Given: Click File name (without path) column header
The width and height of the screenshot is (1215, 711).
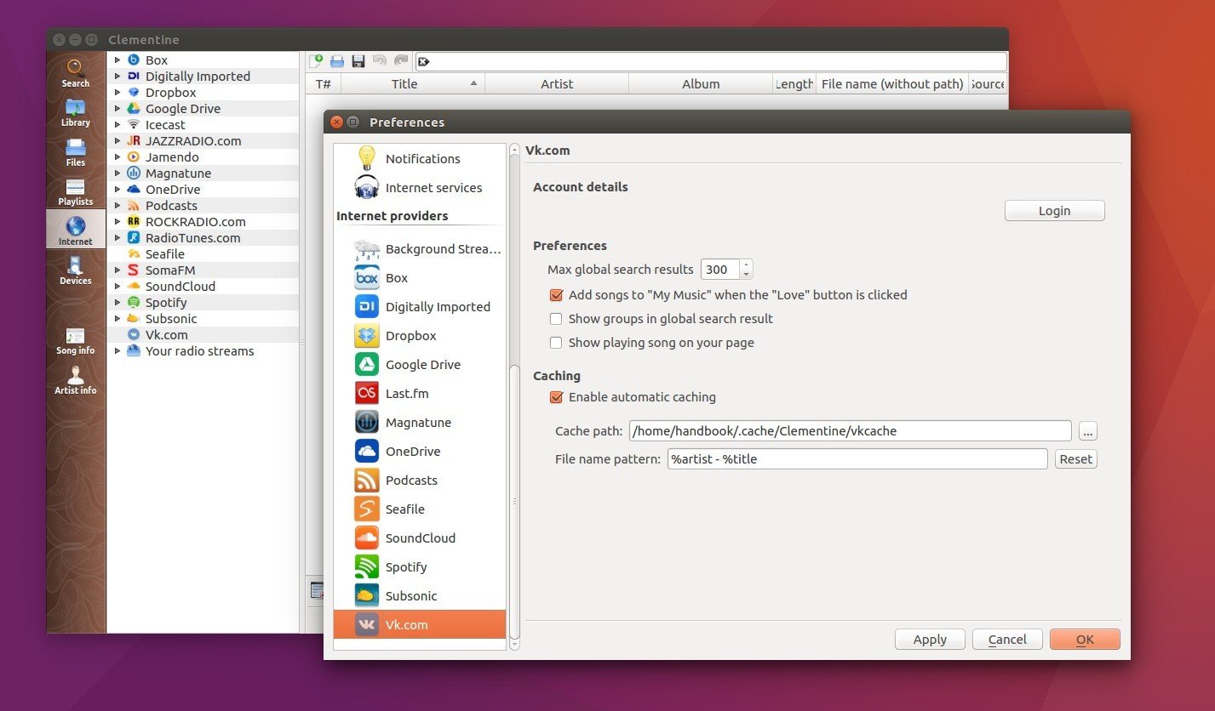Looking at the screenshot, I should tap(892, 83).
